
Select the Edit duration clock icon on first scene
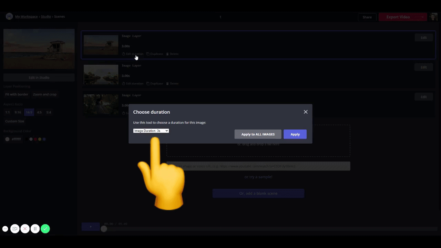[123, 54]
